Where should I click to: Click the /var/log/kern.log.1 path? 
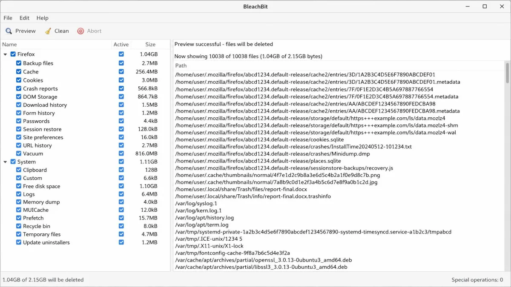click(x=198, y=210)
